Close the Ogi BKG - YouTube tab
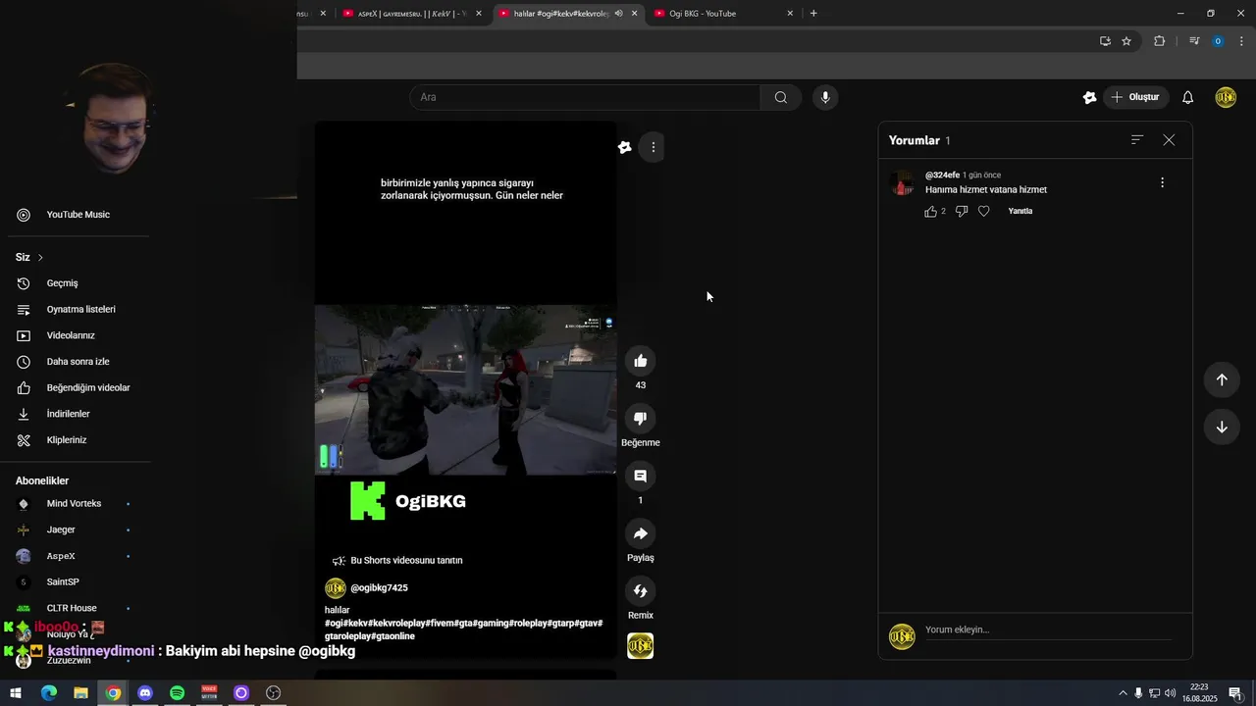Viewport: 1256px width, 706px height. (790, 14)
